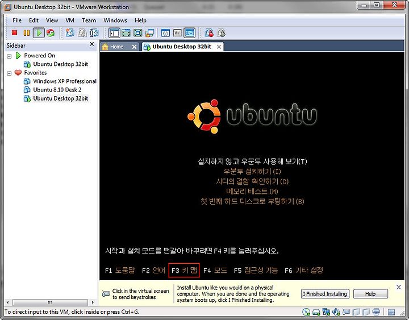The width and height of the screenshot is (409, 320).
Task: Select '시디의 결함 확인하기 (C)' boot option
Action: click(252, 181)
